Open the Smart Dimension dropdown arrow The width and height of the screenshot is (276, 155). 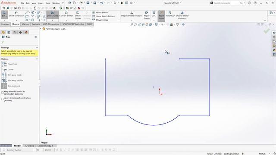[16, 20]
